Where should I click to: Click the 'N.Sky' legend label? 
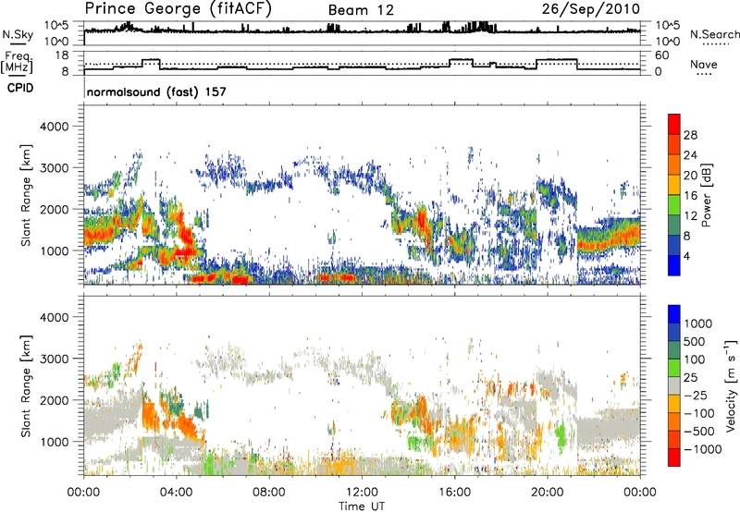(x=18, y=34)
